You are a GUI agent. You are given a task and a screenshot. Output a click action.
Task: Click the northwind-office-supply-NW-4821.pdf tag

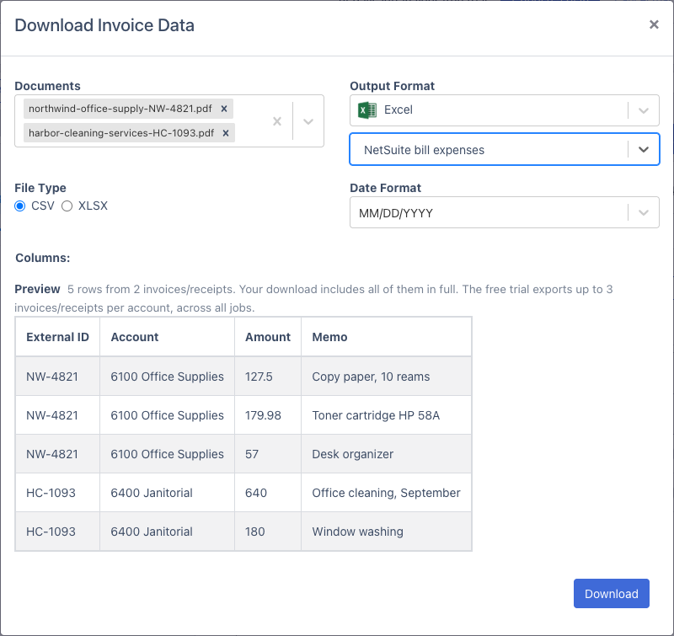(120, 109)
